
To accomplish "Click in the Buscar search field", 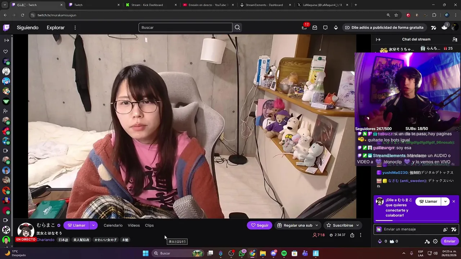I will click(185, 27).
